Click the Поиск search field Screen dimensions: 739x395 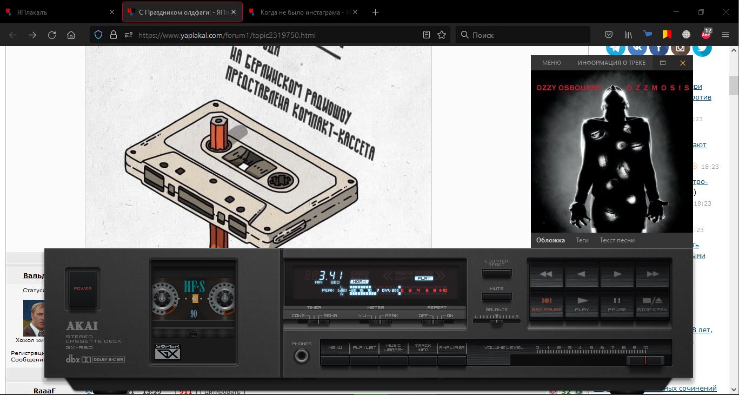click(523, 35)
